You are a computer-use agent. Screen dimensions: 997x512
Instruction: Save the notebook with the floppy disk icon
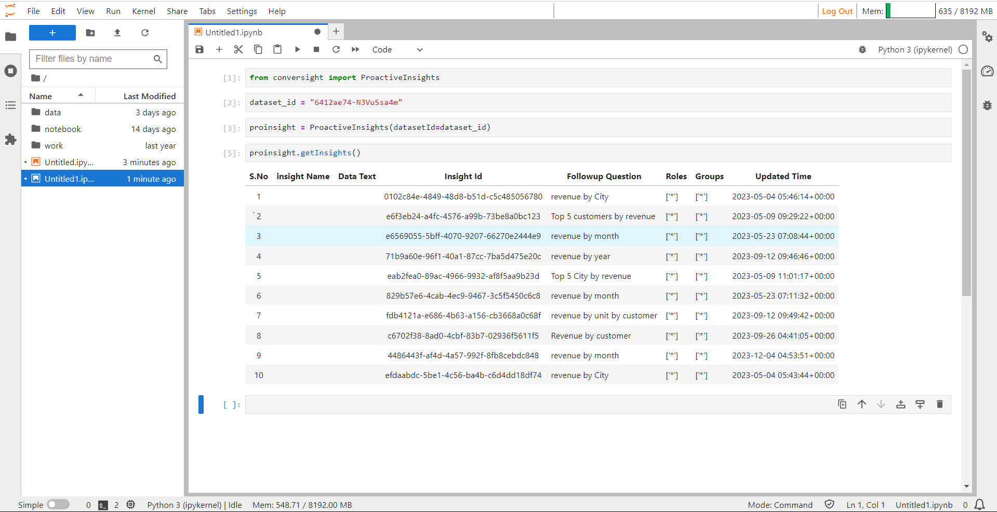pos(200,49)
